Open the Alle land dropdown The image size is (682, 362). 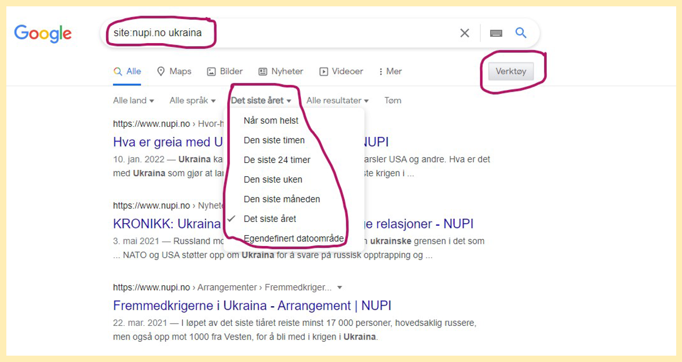coord(133,100)
